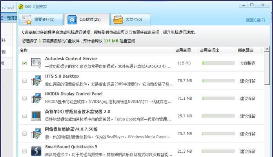This screenshot has width=273, height=157.
Task: Click the 115 MB size for Autodesk Content Service
Action: click(x=184, y=63)
